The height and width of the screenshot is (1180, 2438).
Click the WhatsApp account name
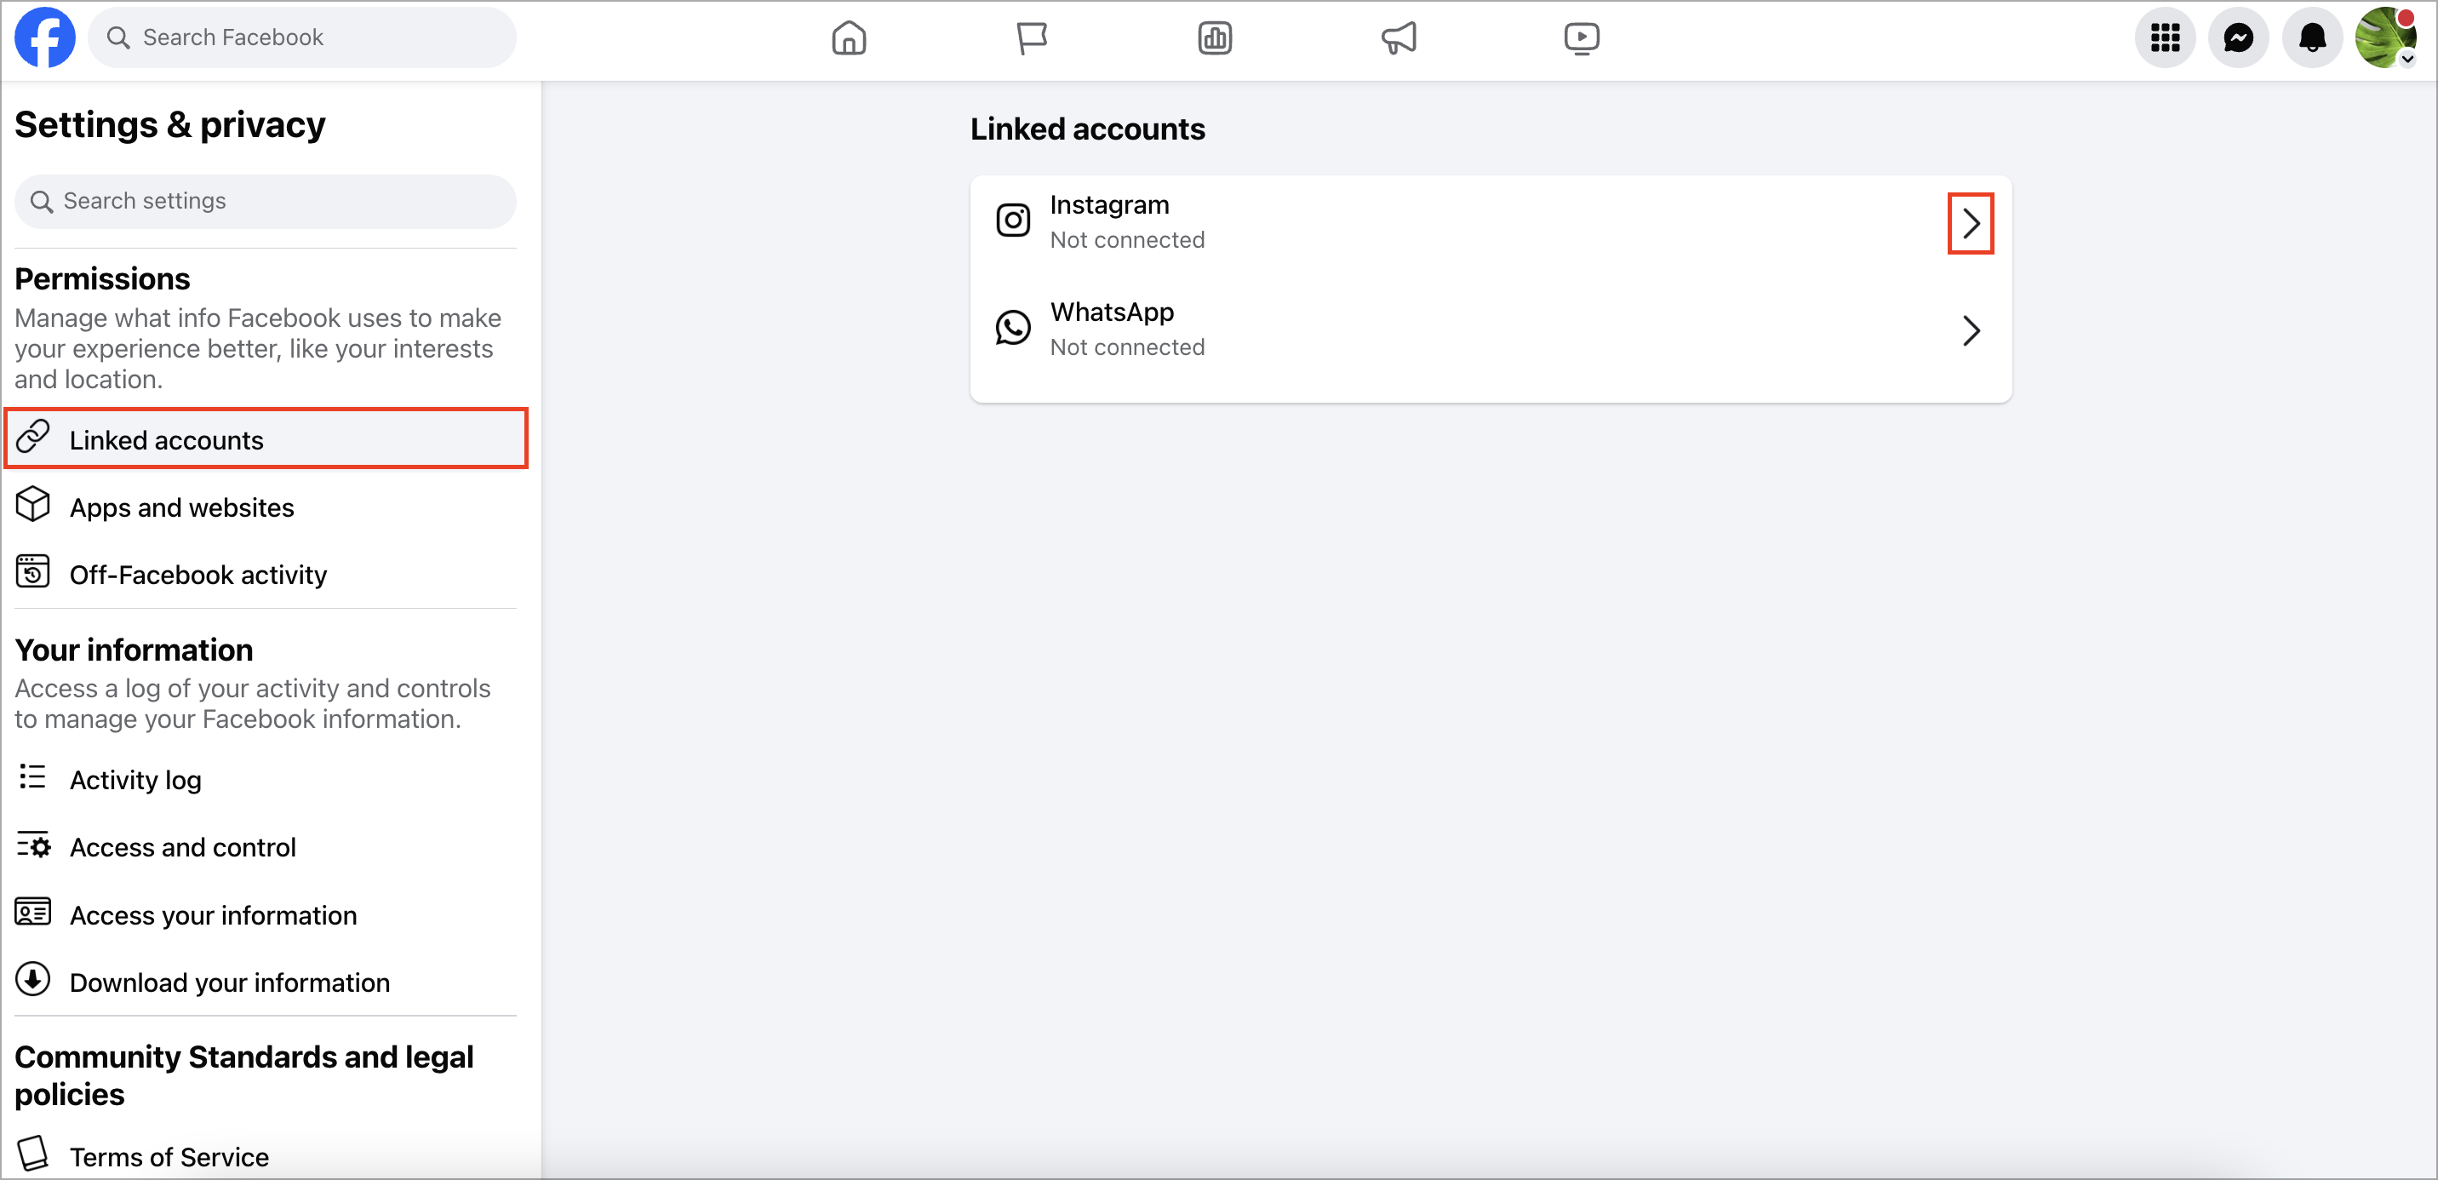pos(1112,312)
